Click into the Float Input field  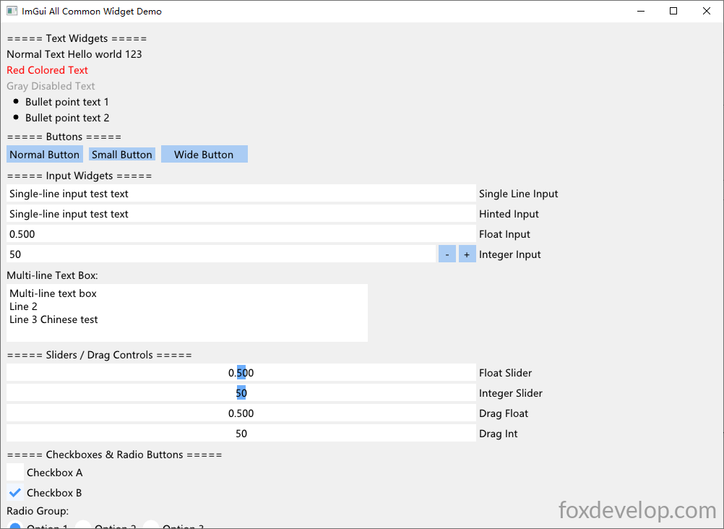pyautogui.click(x=241, y=233)
